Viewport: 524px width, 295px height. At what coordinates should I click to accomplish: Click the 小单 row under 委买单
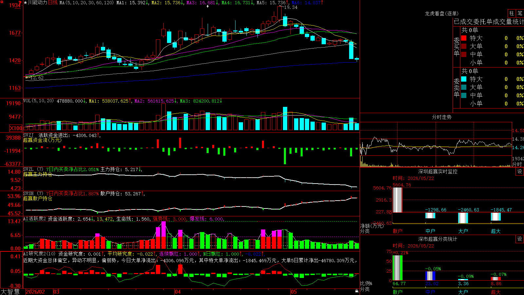(x=492, y=63)
